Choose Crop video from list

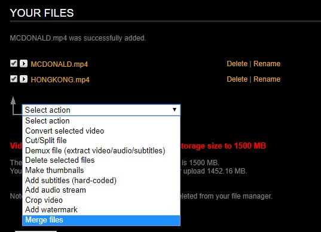tap(102, 200)
